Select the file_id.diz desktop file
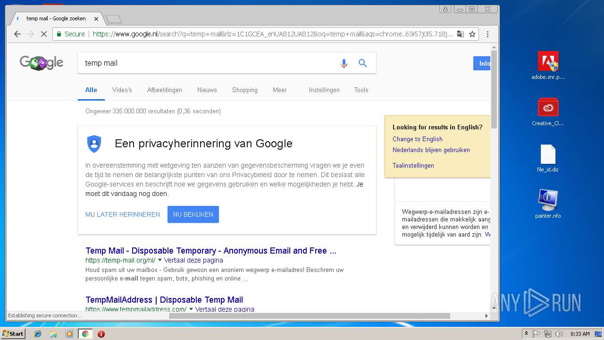The width and height of the screenshot is (604, 340). click(x=548, y=158)
